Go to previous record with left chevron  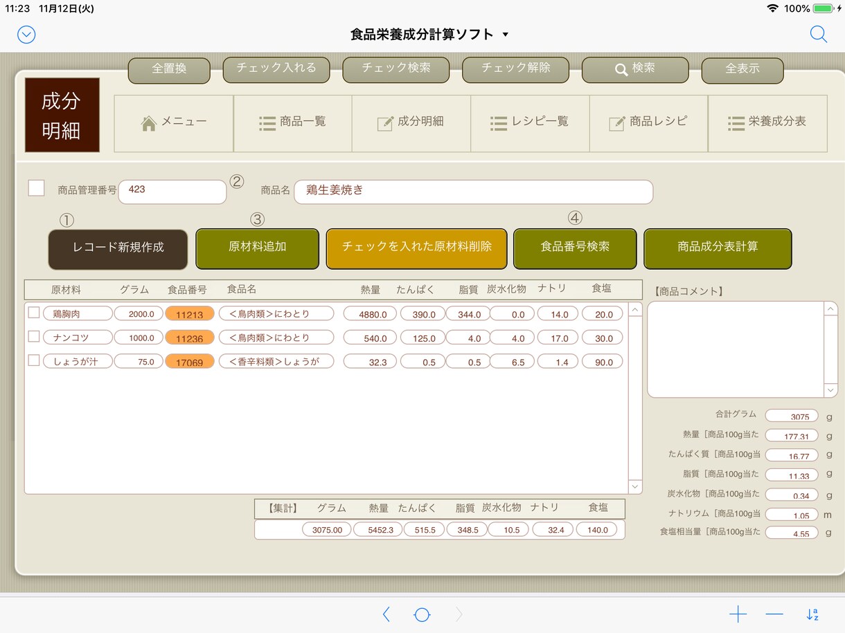tap(386, 614)
